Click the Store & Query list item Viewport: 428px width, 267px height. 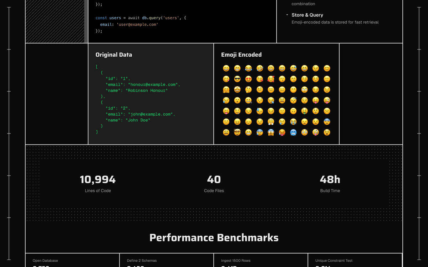tap(307, 15)
